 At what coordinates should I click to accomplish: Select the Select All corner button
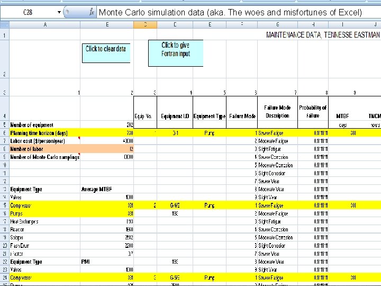pyautogui.click(x=5, y=24)
